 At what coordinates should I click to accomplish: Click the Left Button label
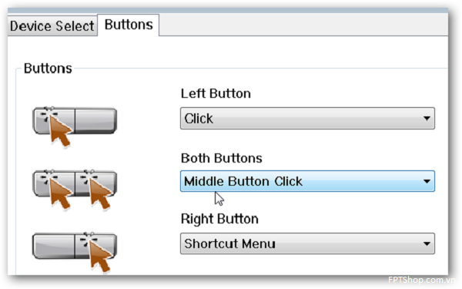[216, 93]
